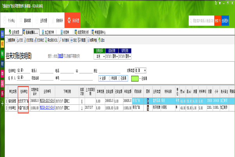Screen dimensions: 235x157
Task: Click image icon in first table row
Action: pos(148,101)
